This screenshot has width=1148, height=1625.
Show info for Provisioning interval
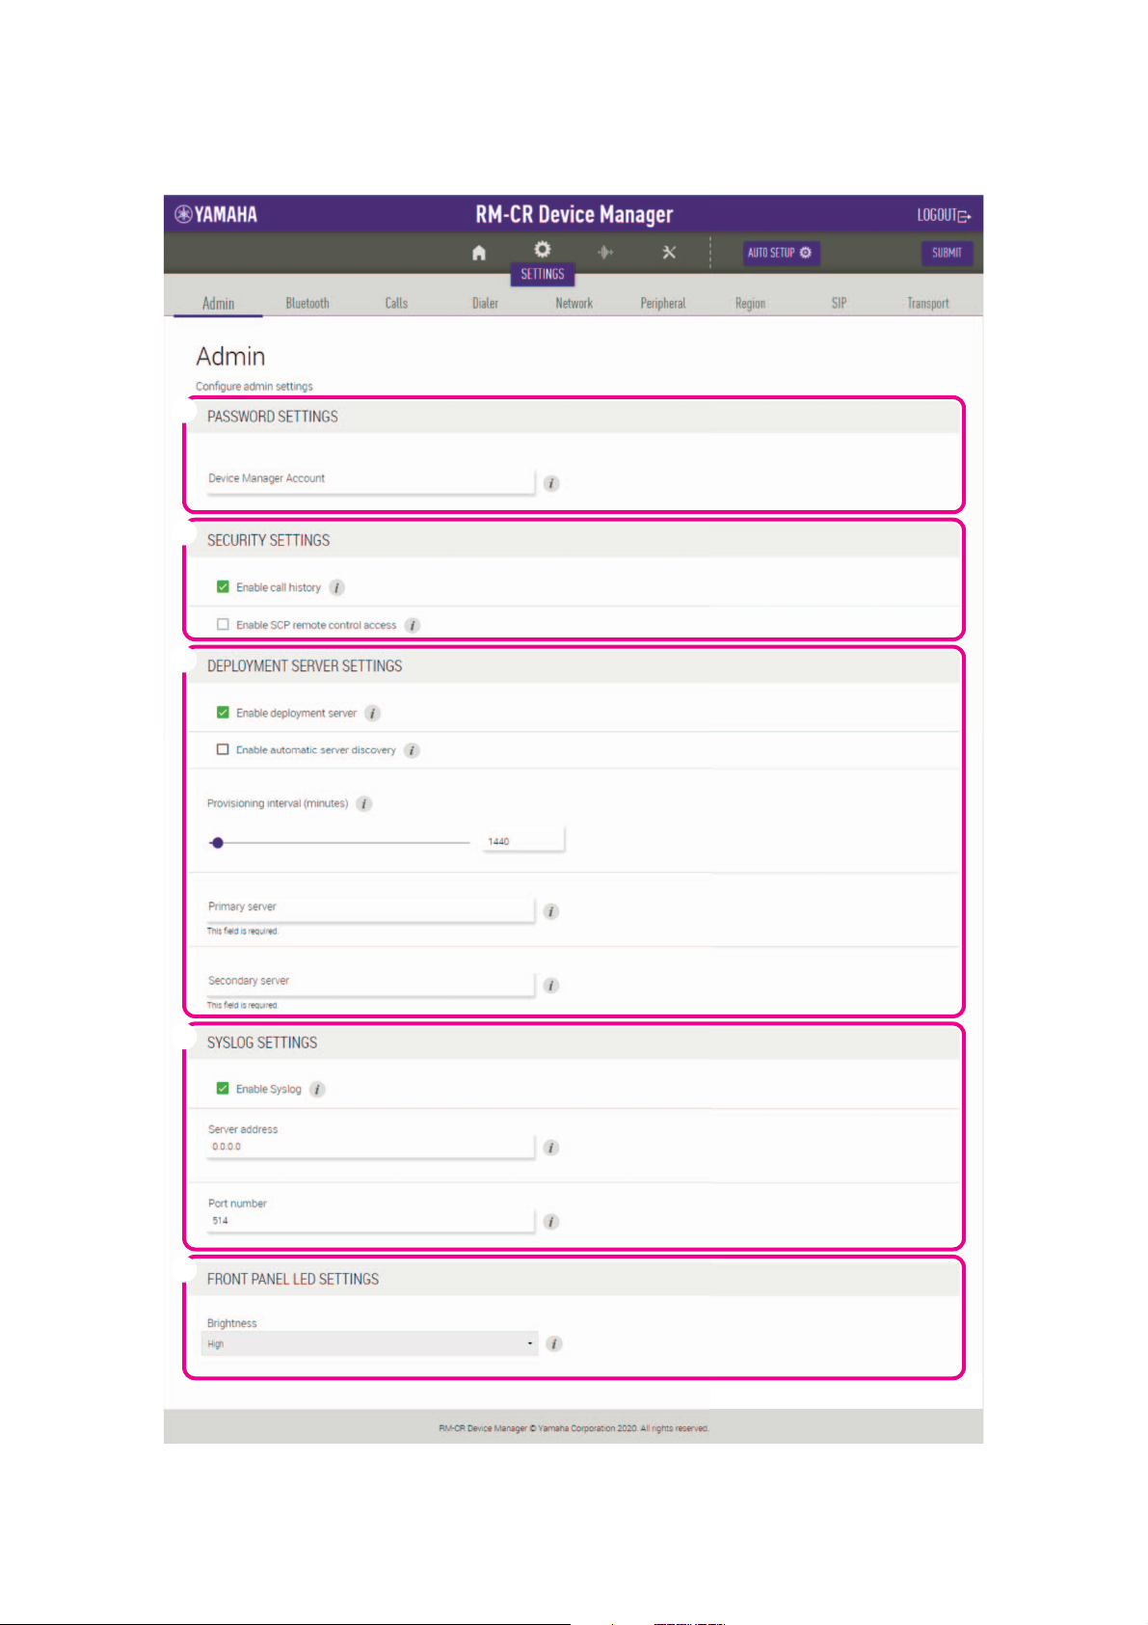pyautogui.click(x=363, y=803)
